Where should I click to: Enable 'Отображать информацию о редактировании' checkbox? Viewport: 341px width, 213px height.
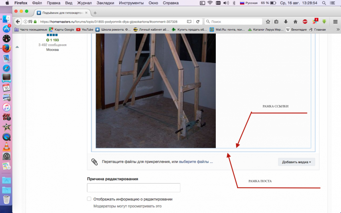click(89, 199)
